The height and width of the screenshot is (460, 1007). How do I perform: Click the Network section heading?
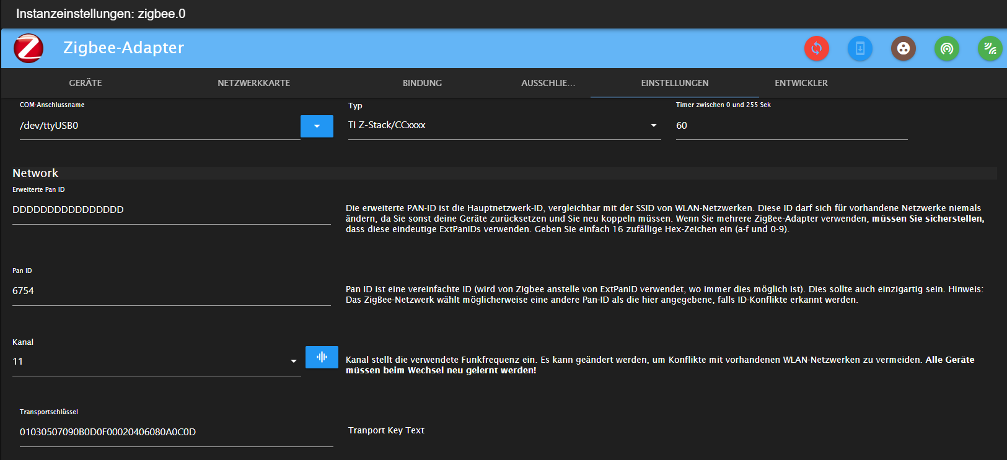click(x=35, y=173)
